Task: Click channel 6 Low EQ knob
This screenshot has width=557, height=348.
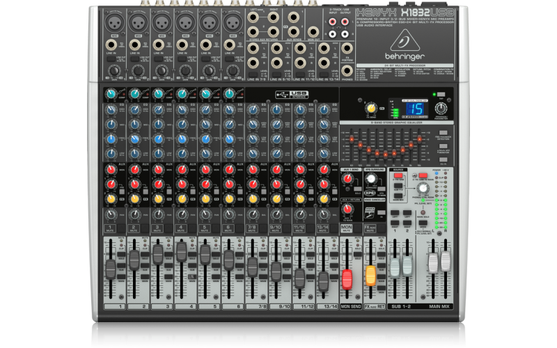Action: tap(230, 154)
